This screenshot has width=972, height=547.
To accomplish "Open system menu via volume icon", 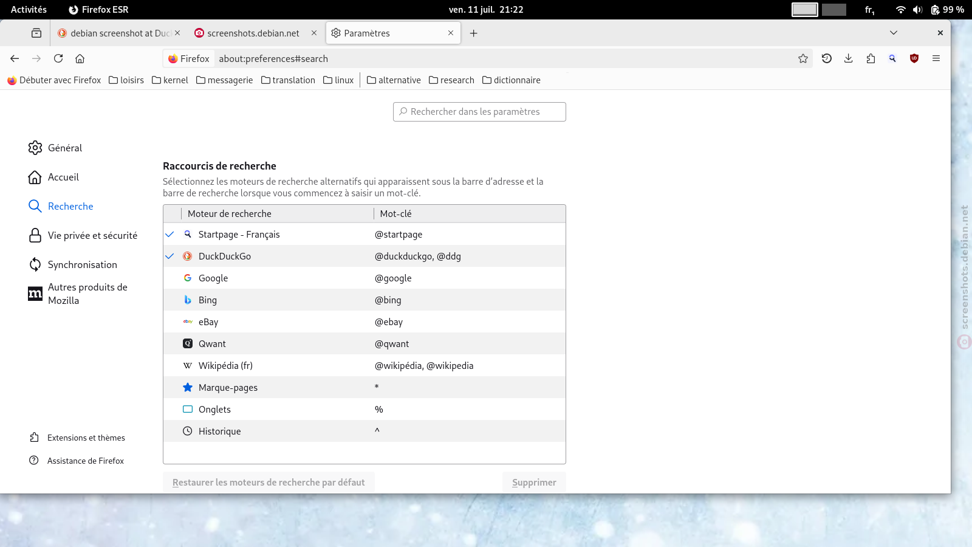I will point(917,10).
